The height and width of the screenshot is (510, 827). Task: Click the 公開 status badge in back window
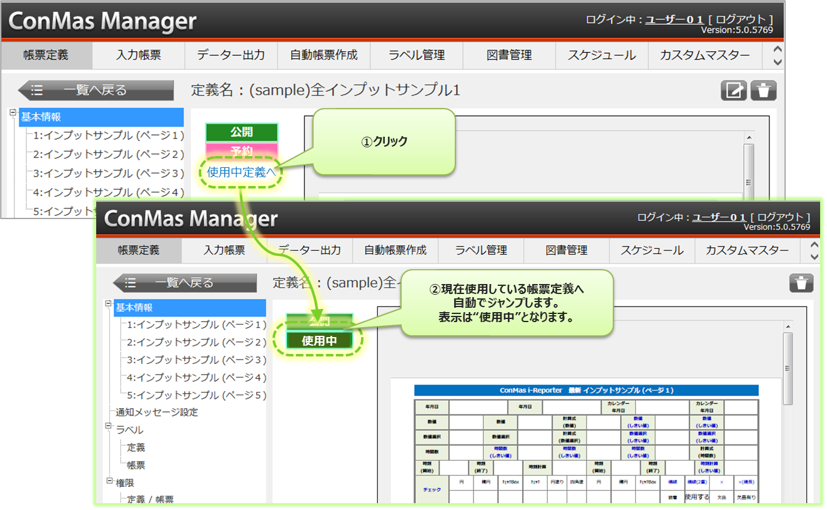tap(242, 132)
